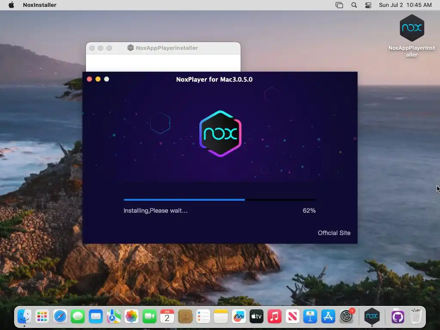Open FaceTime from the Dock
The width and height of the screenshot is (440, 330).
pyautogui.click(x=149, y=317)
